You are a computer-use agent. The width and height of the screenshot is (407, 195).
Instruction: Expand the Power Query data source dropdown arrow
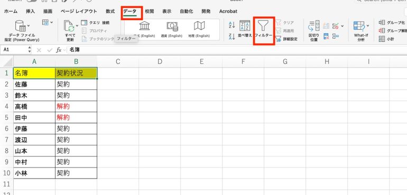point(29,25)
